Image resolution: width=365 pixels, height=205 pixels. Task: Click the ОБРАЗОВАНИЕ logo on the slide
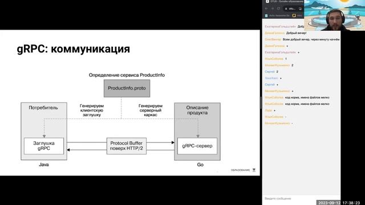coord(244,170)
